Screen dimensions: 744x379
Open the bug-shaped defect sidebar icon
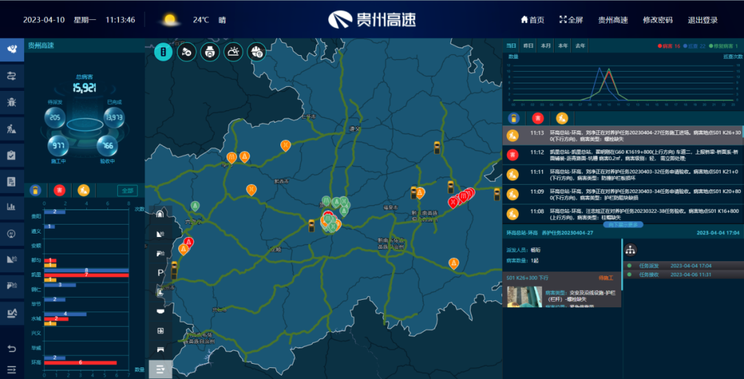pos(12,102)
